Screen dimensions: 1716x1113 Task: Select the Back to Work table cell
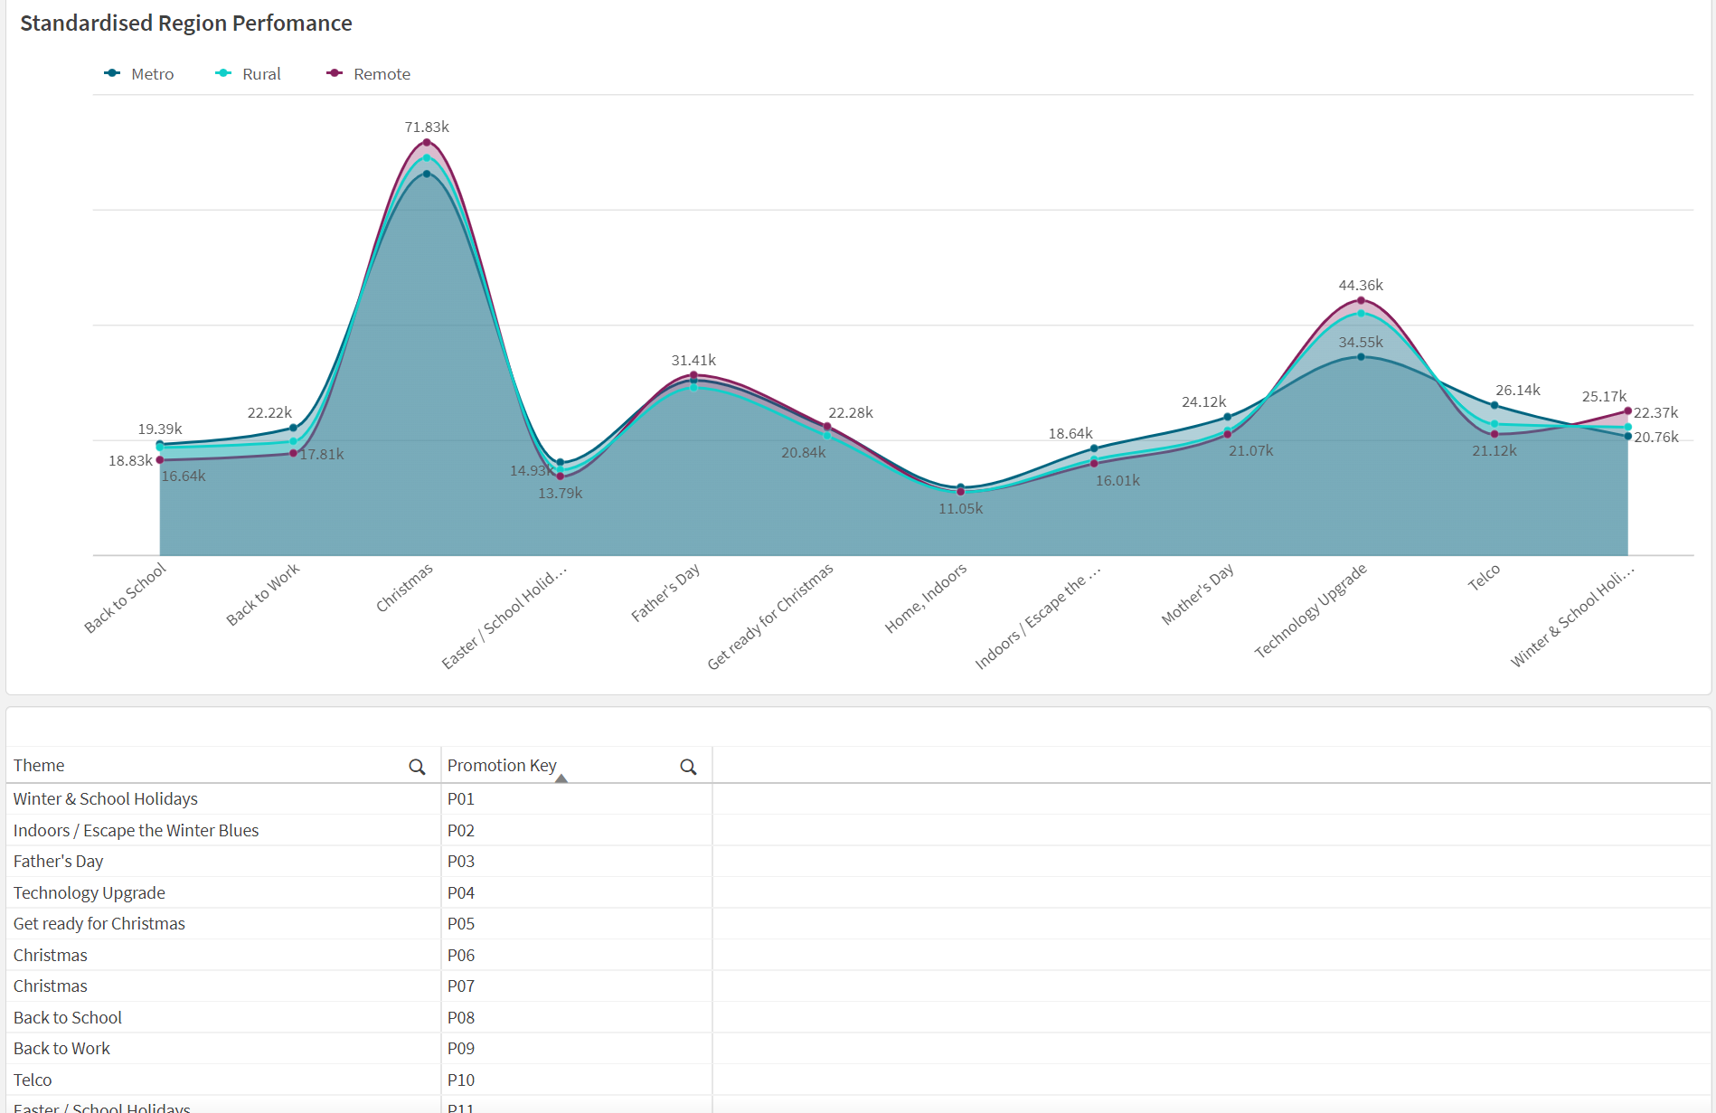tap(61, 1049)
